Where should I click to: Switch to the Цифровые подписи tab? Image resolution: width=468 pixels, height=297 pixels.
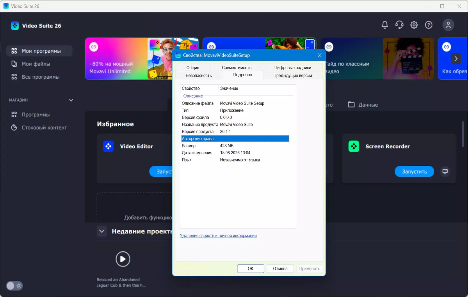point(293,68)
